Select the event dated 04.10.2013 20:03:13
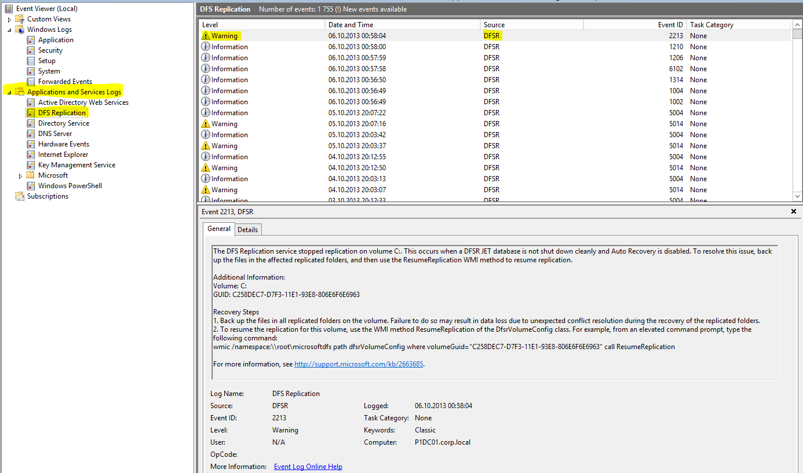This screenshot has width=803, height=473. pos(495,179)
